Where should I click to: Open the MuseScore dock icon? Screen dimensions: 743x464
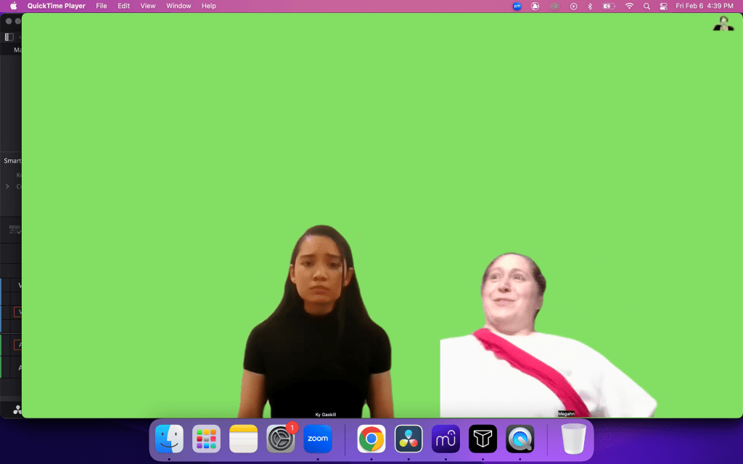coord(446,439)
